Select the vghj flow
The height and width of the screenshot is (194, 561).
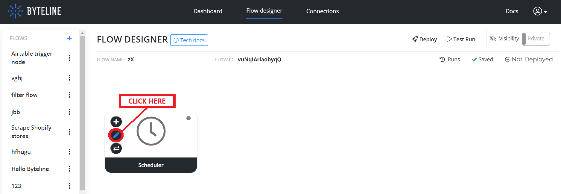pyautogui.click(x=17, y=78)
